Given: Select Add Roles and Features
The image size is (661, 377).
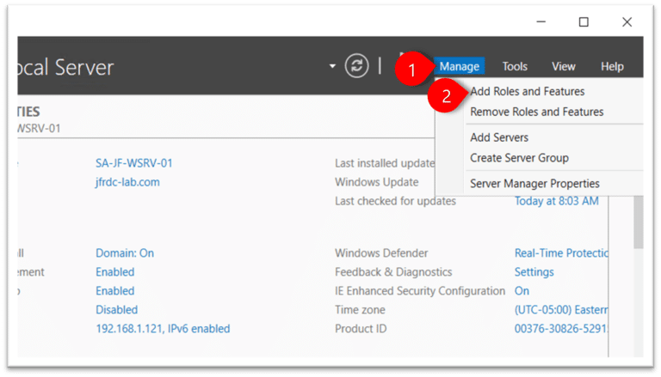Looking at the screenshot, I should coord(527,91).
